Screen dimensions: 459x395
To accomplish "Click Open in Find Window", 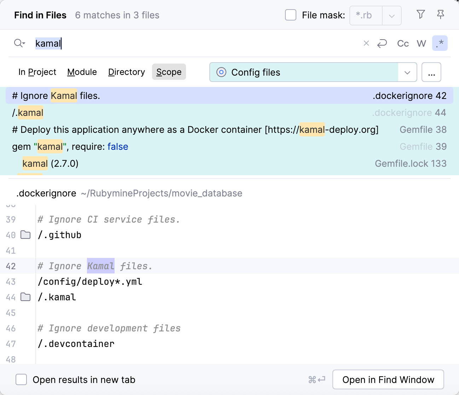I will coord(388,379).
